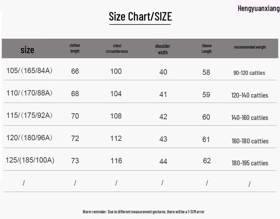Click the Hengyuanxiang brand label
Image resolution: width=280 pixels, height=219 pixels.
coord(259,9)
